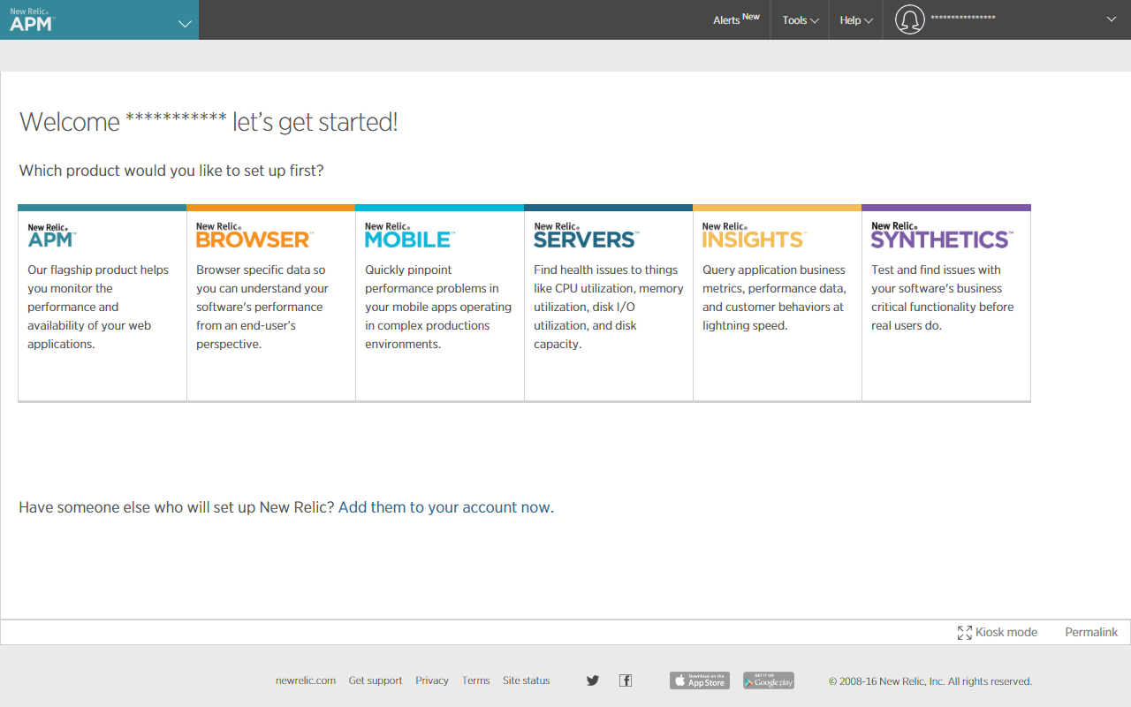Click the "Welcome let's get started!" heading
The image size is (1131, 707).
(x=209, y=122)
